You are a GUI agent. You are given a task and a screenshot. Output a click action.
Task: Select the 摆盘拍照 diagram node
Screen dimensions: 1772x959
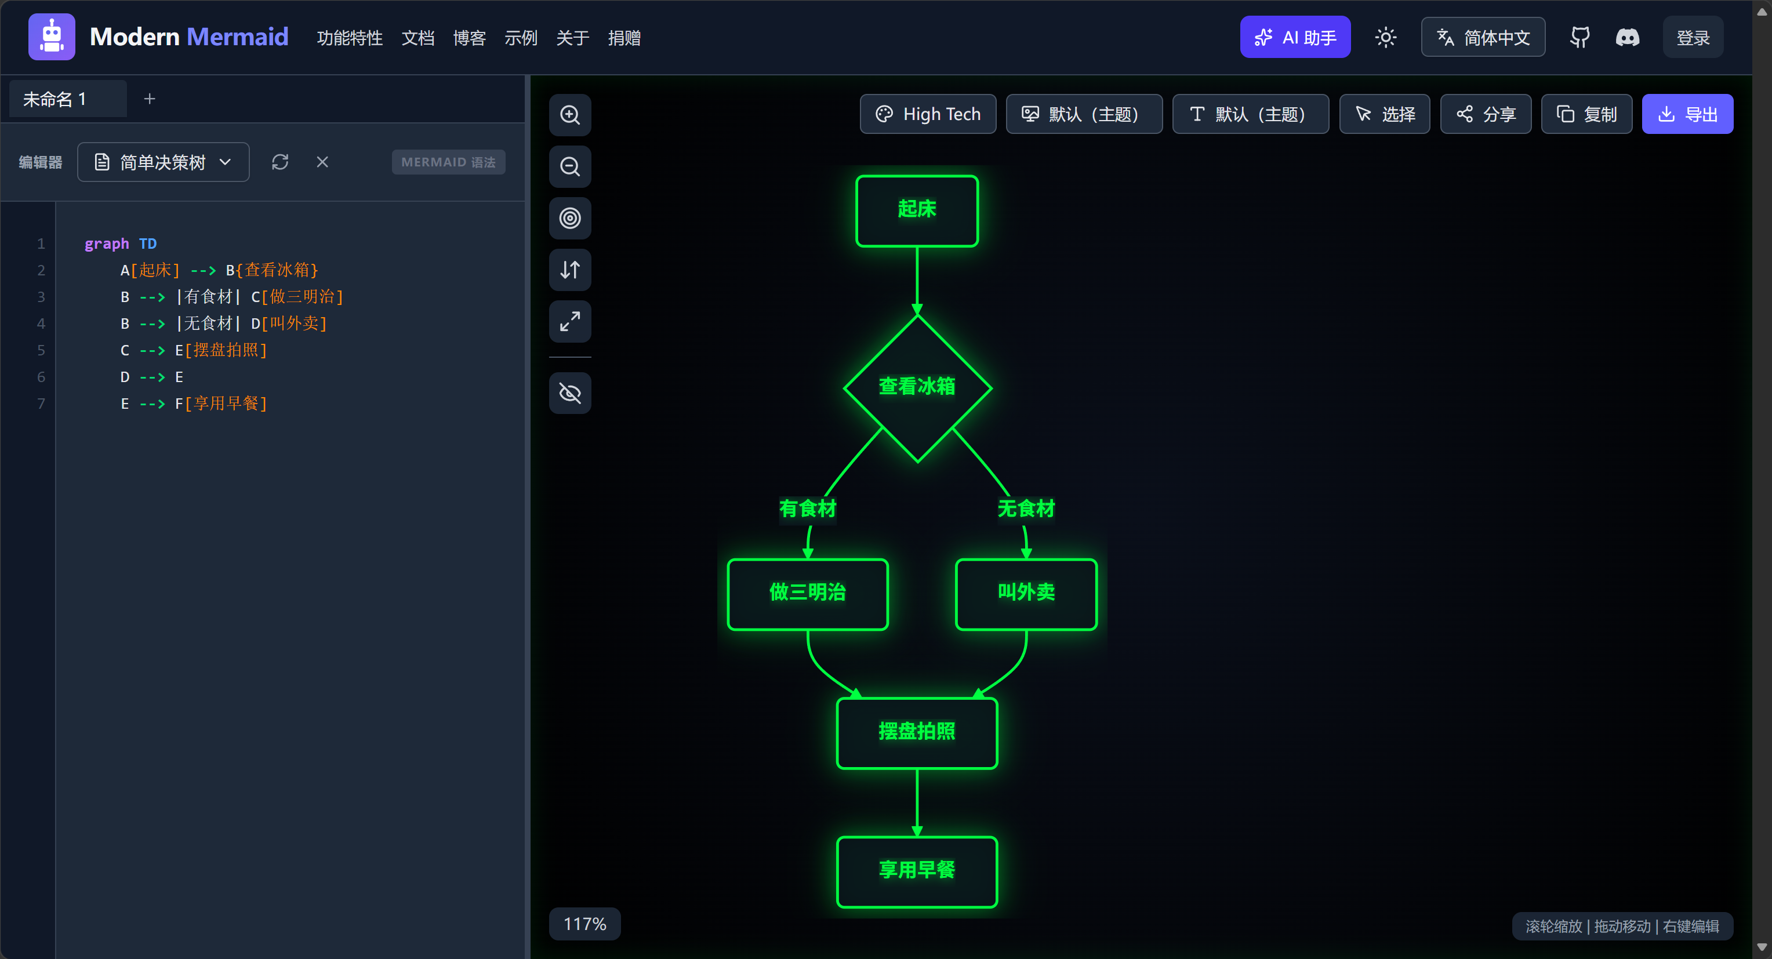point(917,733)
